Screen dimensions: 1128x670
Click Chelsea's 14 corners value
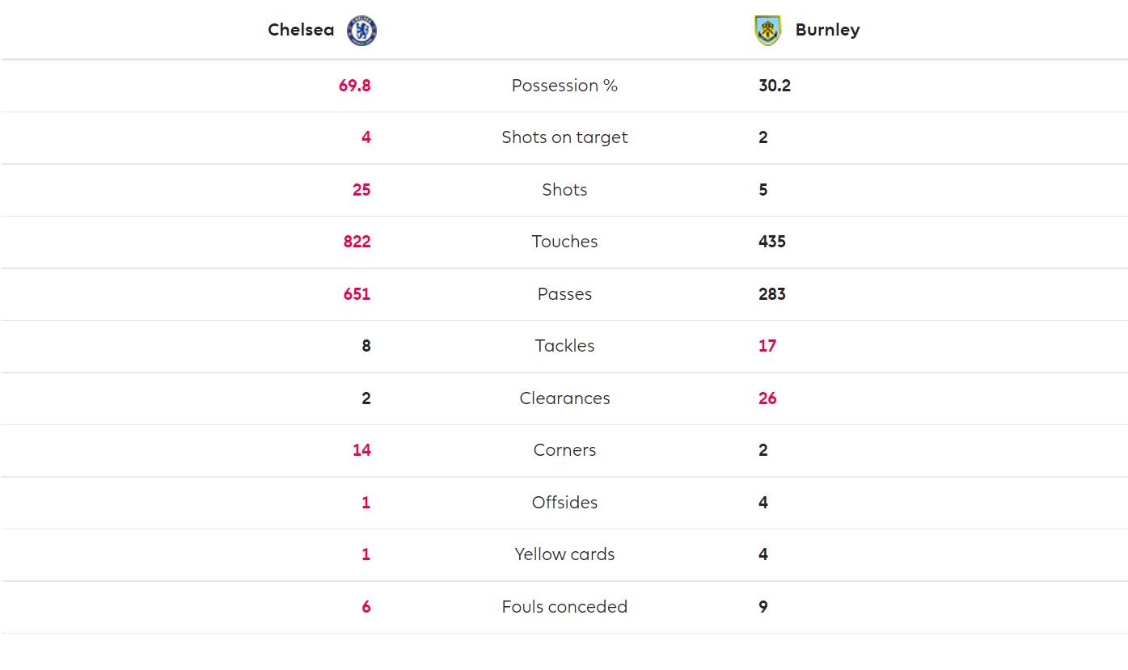coord(361,450)
